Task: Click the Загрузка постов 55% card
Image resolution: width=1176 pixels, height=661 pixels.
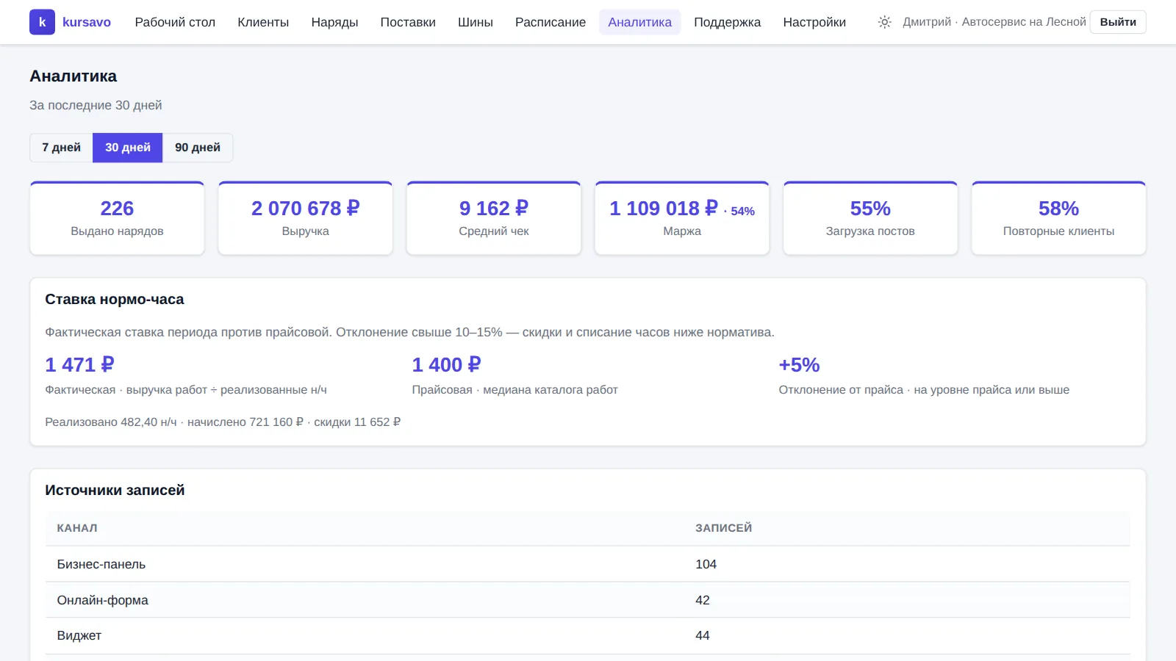Action: (x=870, y=218)
